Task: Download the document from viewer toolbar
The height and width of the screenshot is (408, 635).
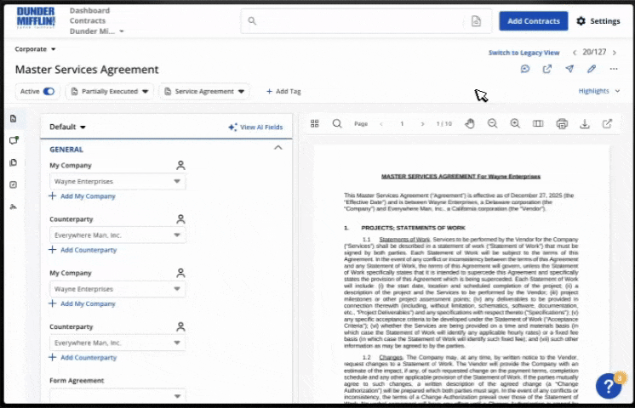Action: 585,124
